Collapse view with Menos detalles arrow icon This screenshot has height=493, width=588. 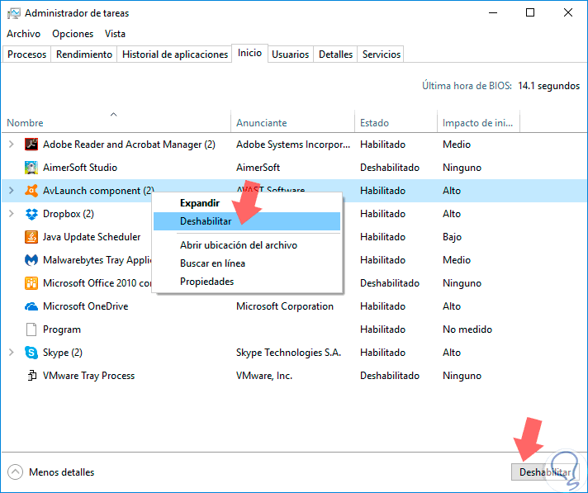[15, 472]
